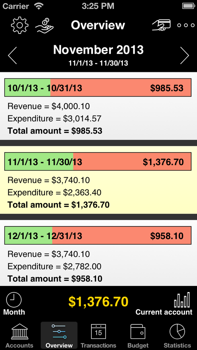Select the 11/1/13 - 11/30/13 period bar

[98, 162]
